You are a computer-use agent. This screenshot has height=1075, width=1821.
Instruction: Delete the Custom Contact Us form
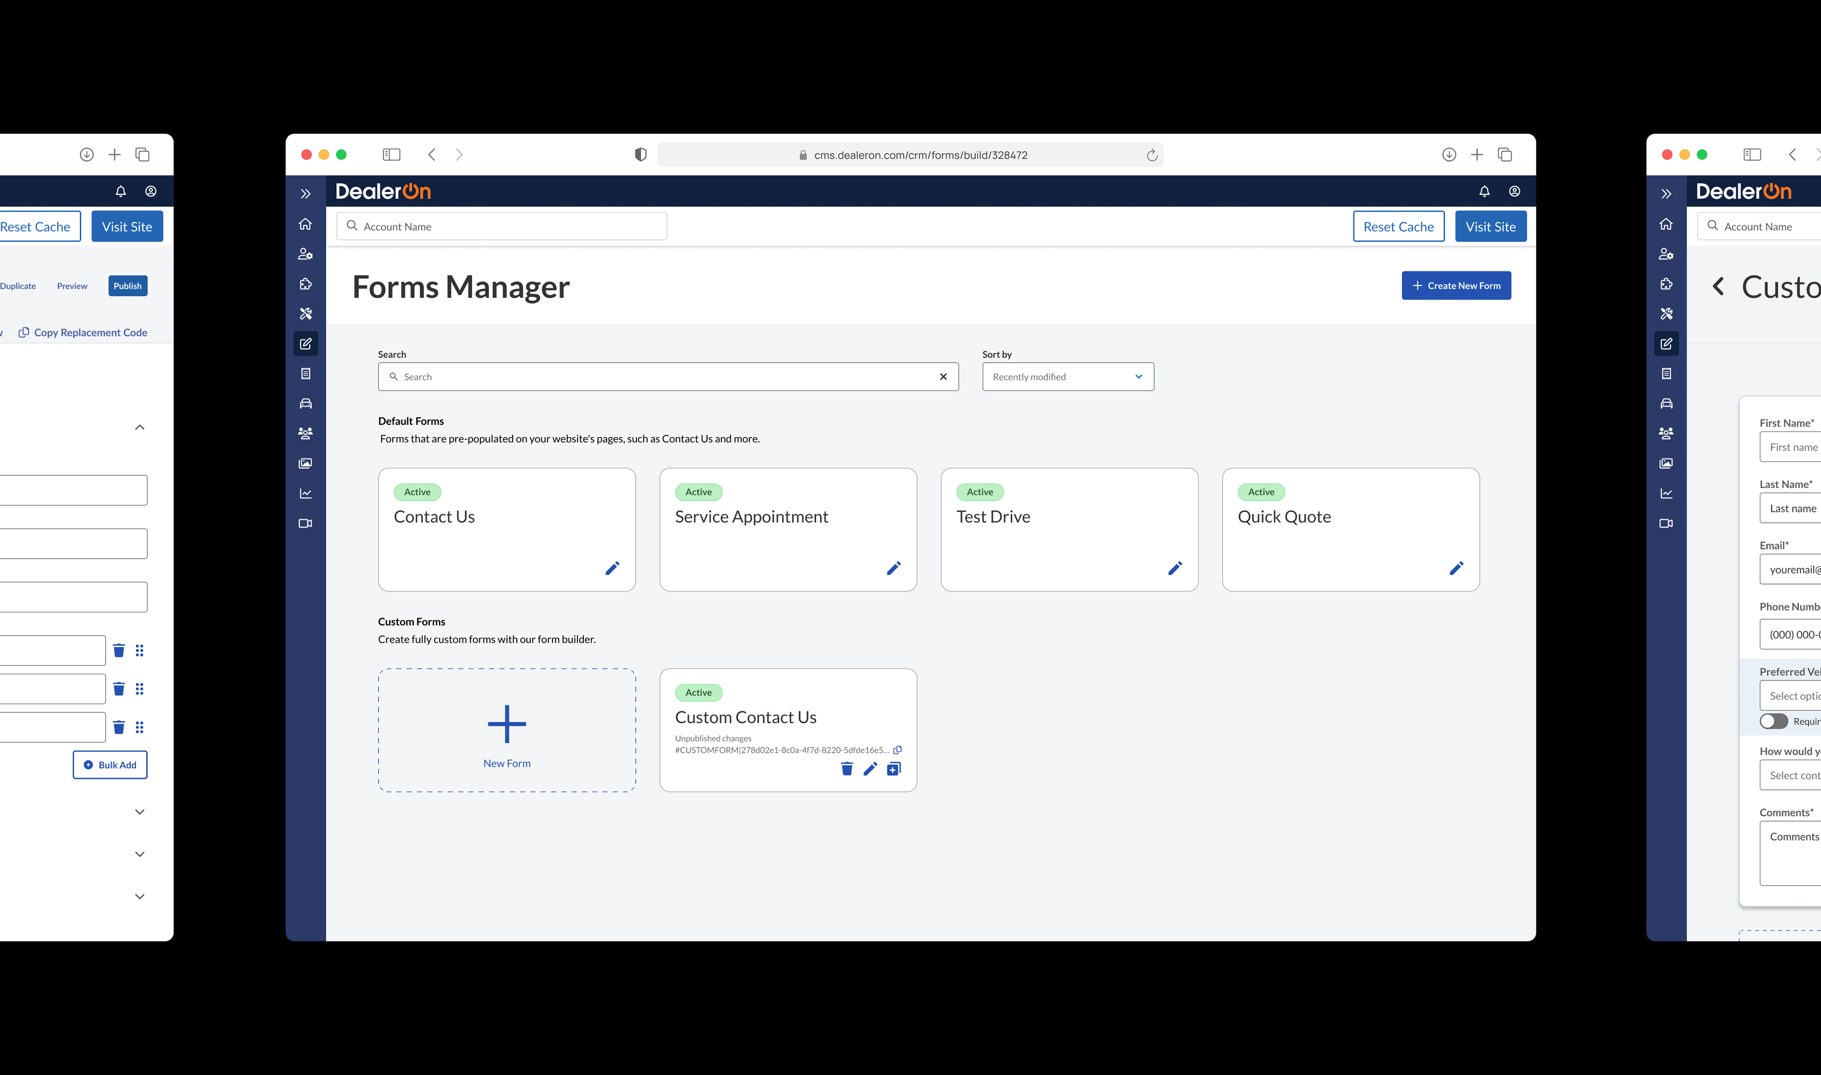[846, 769]
